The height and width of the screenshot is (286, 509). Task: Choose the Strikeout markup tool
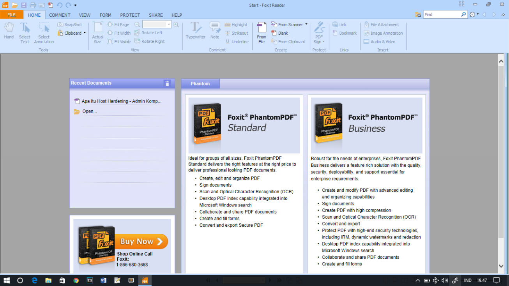coord(236,33)
